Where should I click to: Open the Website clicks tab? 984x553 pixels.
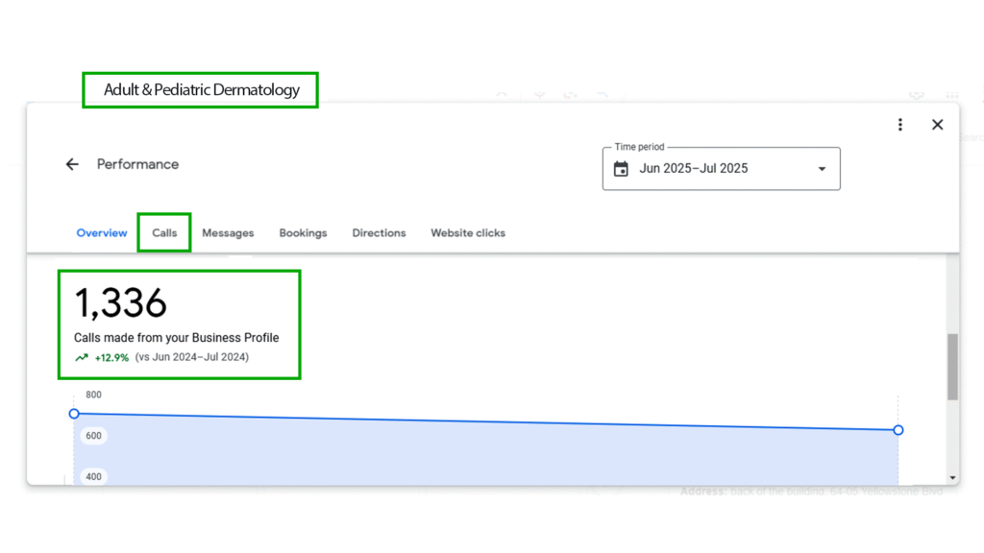coord(468,233)
